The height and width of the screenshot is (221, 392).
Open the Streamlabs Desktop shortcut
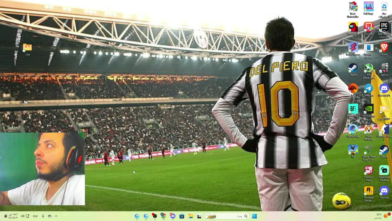[x=384, y=173]
